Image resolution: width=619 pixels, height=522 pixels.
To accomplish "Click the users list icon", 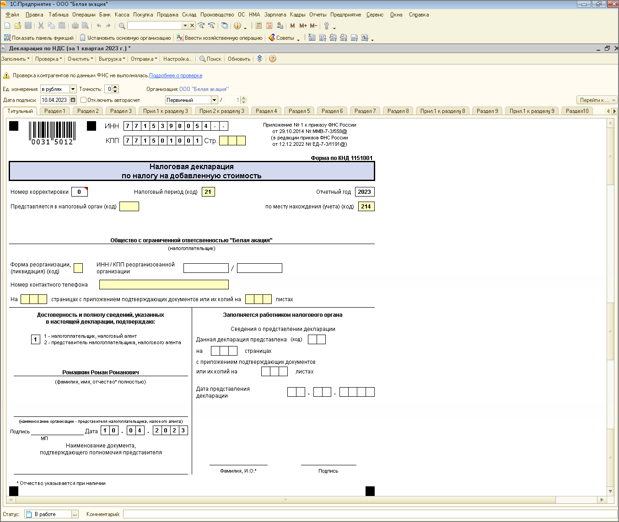I will tap(280, 26).
